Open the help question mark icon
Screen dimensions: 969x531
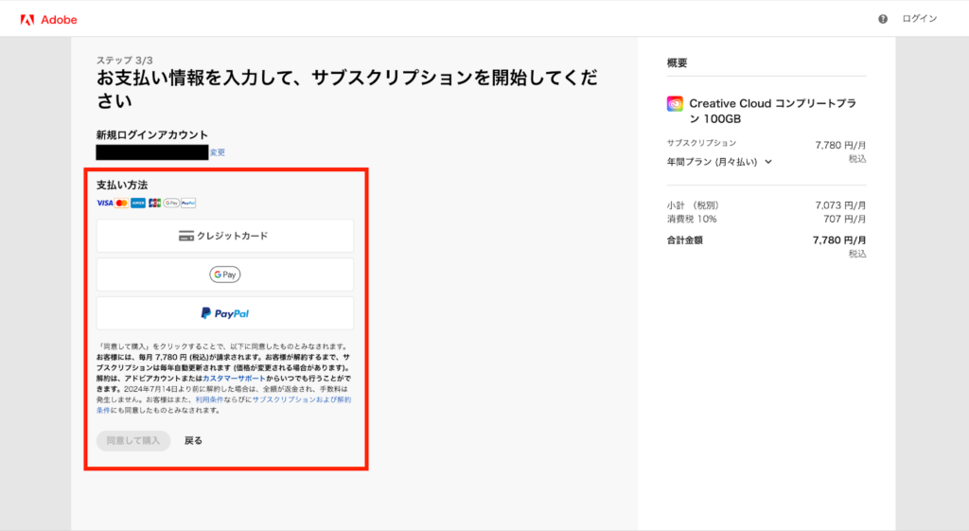tap(883, 19)
